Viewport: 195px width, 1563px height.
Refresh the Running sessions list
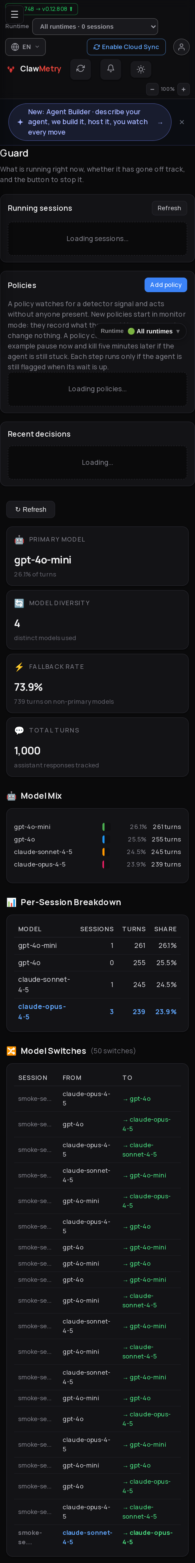[x=169, y=208]
